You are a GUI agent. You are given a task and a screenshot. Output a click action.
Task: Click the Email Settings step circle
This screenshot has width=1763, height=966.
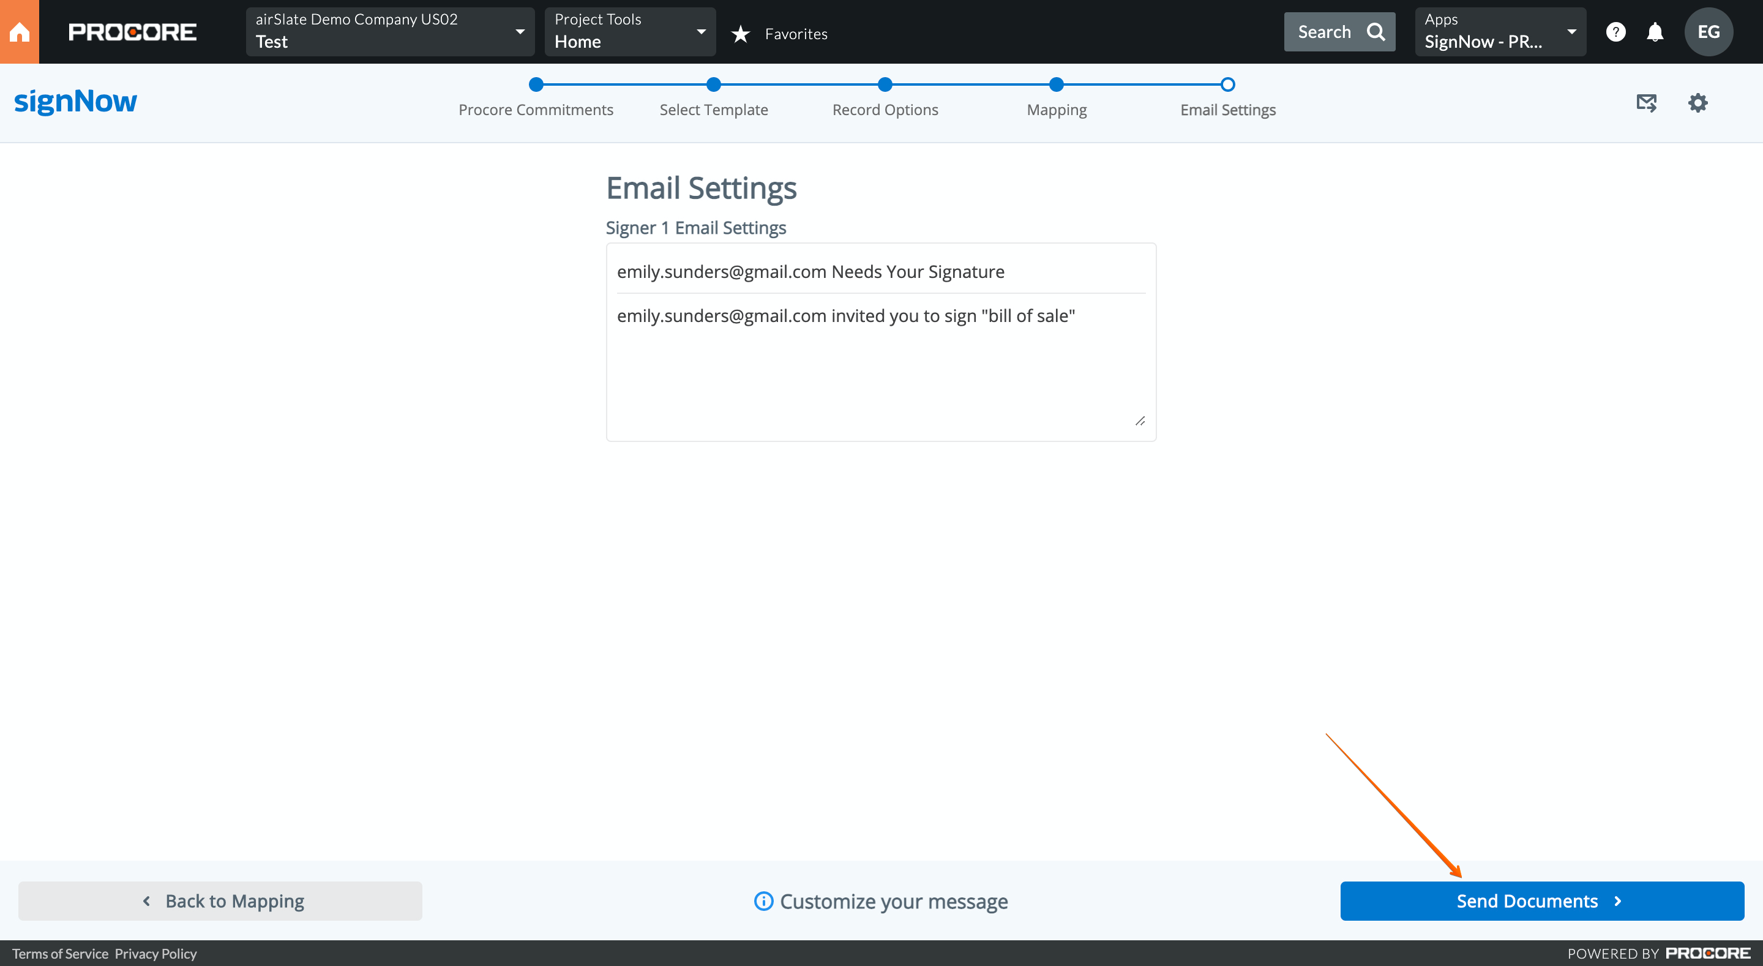(1228, 84)
